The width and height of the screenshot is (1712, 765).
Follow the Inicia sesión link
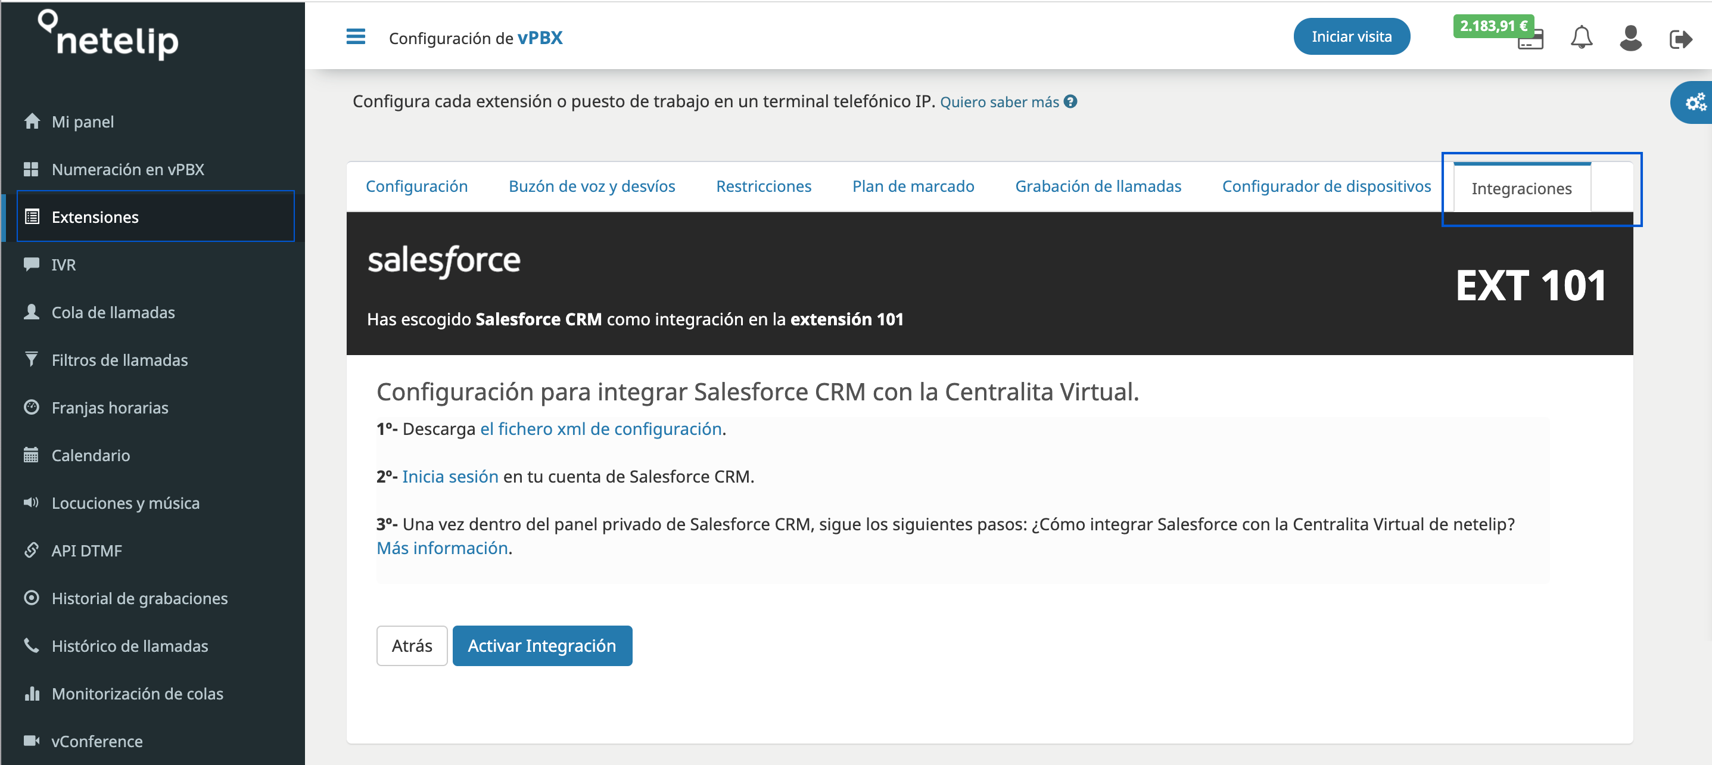click(x=450, y=477)
